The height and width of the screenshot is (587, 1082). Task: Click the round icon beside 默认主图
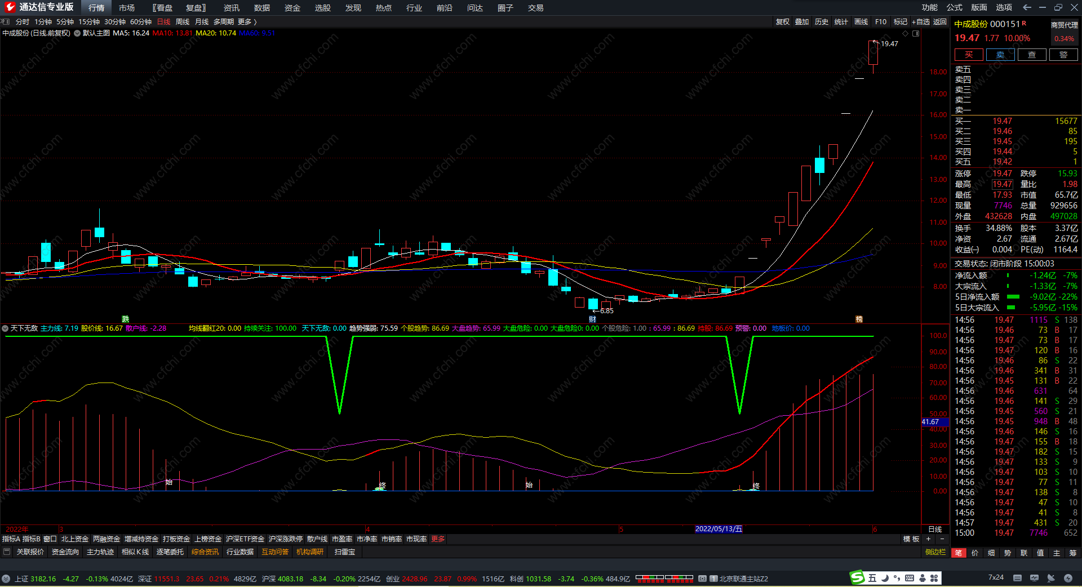point(77,33)
